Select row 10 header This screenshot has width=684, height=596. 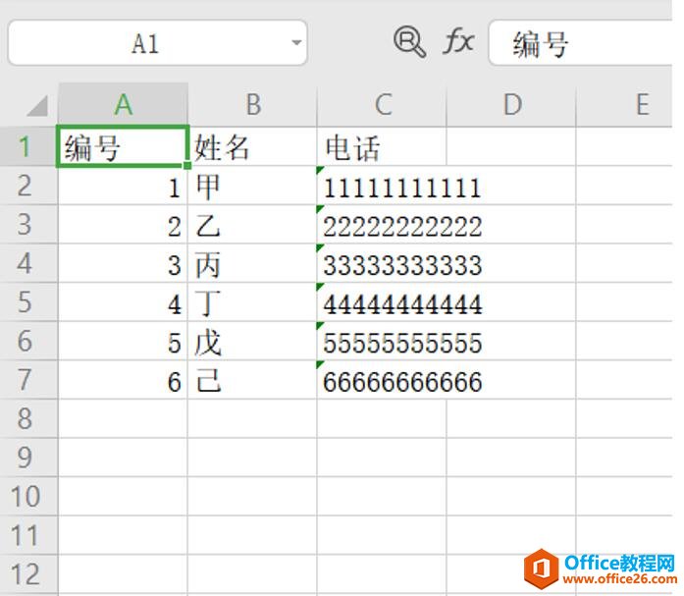[x=28, y=496]
